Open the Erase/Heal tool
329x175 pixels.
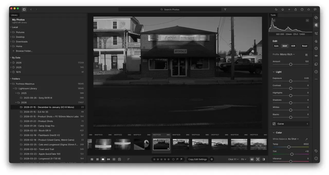coord(316,41)
